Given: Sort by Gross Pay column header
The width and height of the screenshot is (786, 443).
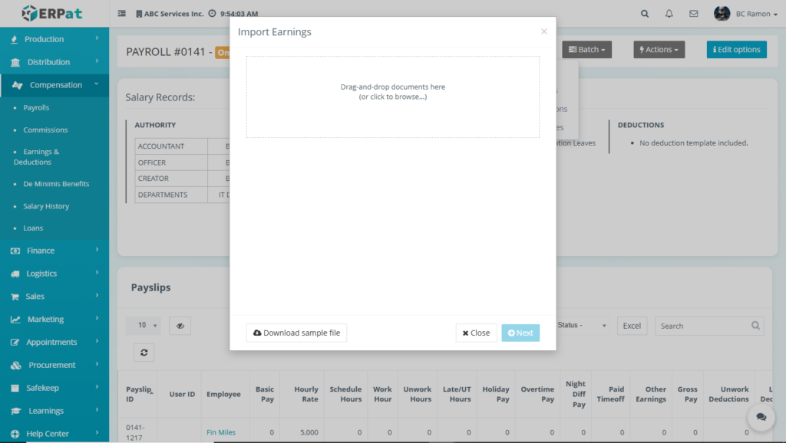Looking at the screenshot, I should coord(687,394).
